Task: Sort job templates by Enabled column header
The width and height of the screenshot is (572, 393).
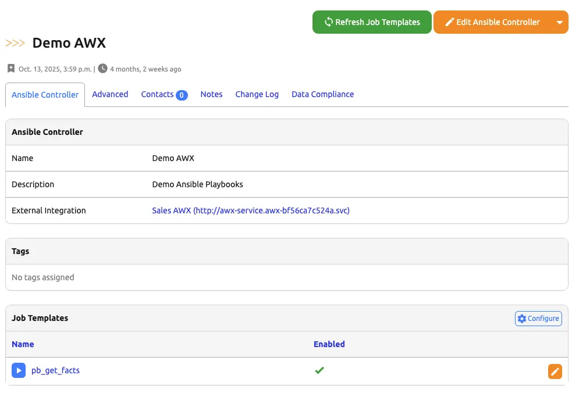Action: 329,344
